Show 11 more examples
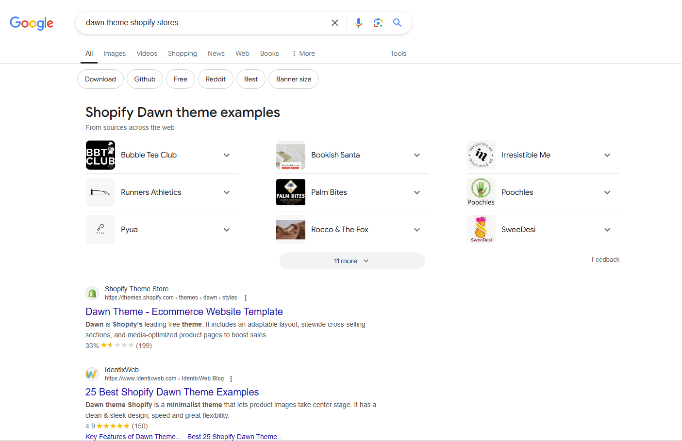The width and height of the screenshot is (682, 441). click(352, 261)
